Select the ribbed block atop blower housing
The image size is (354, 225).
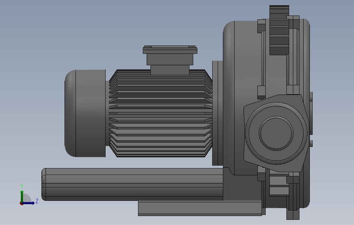279,30
